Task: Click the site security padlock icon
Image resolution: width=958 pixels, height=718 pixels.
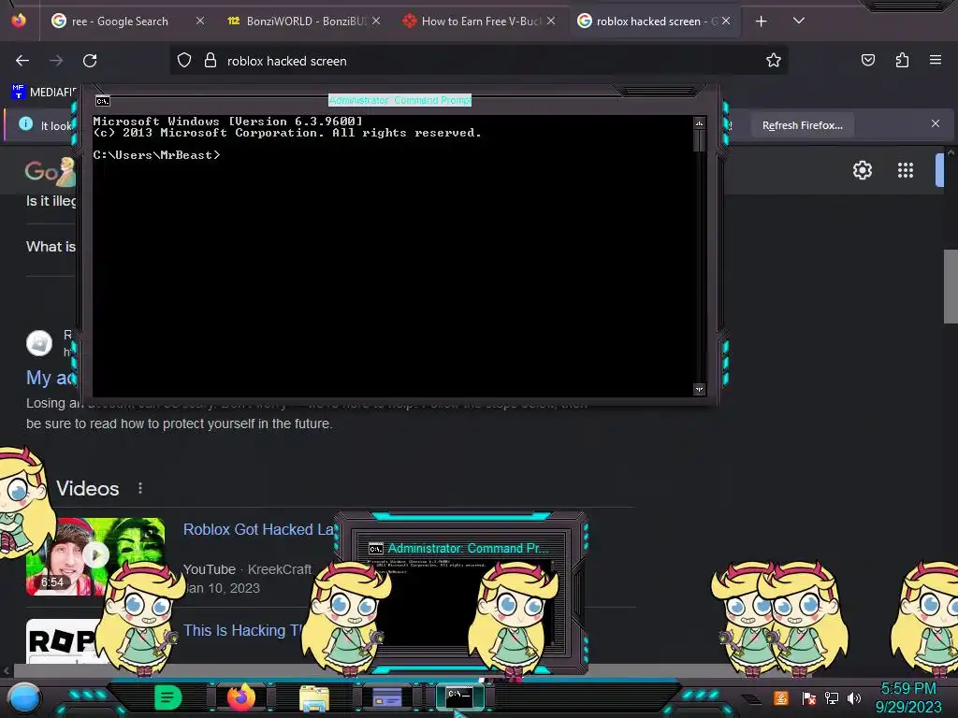Action: [210, 61]
